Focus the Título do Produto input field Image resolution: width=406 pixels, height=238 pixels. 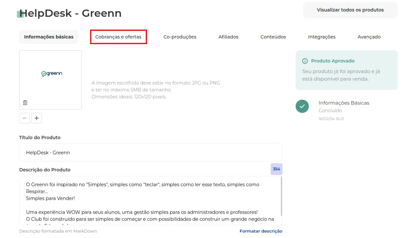click(151, 152)
